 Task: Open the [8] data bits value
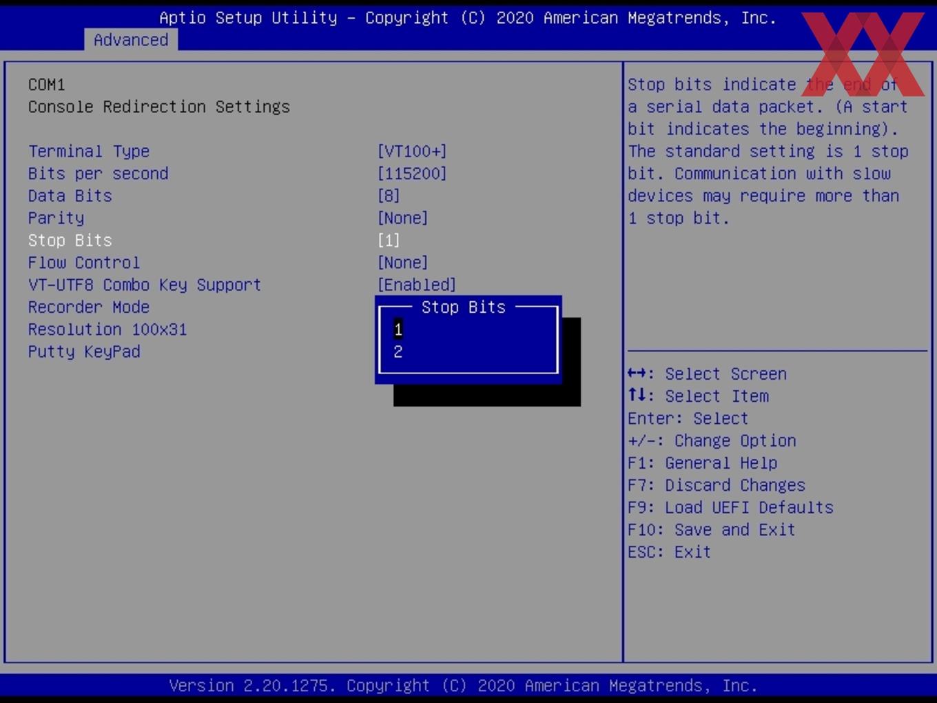pyautogui.click(x=389, y=196)
